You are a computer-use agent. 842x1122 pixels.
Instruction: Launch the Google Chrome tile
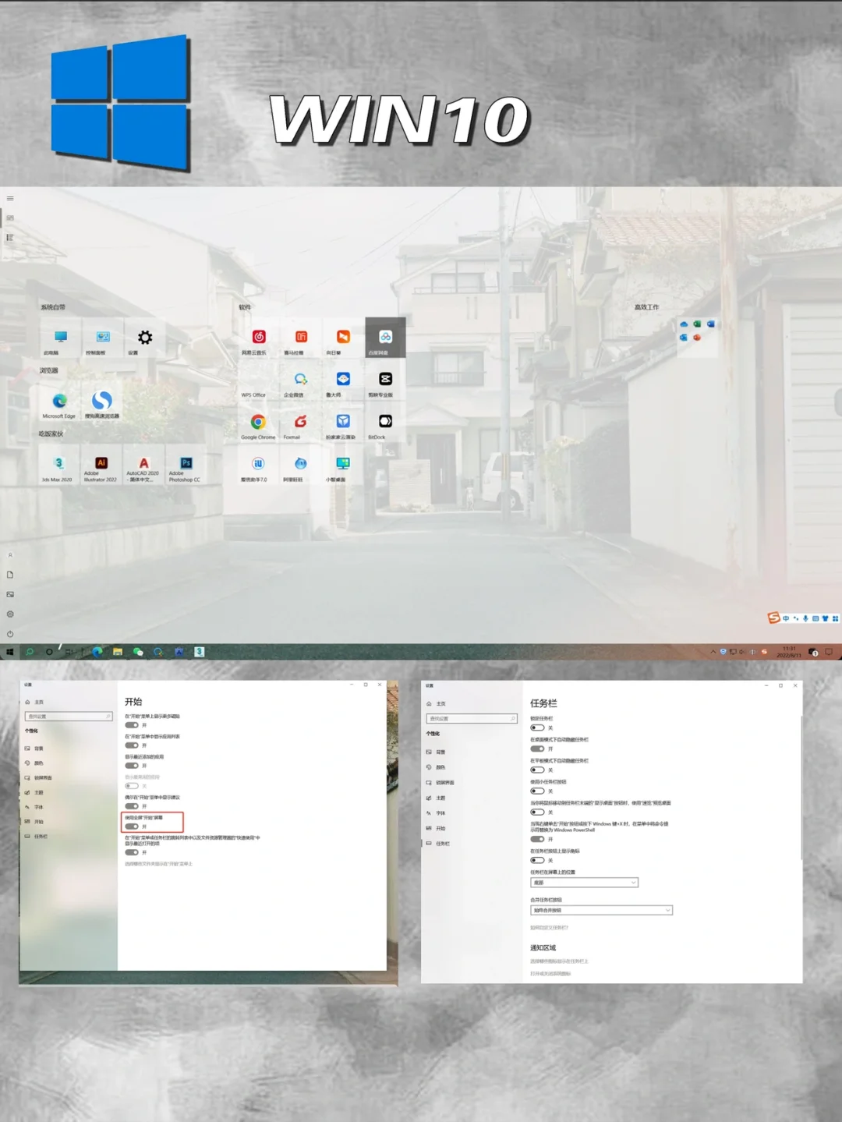[x=259, y=423]
